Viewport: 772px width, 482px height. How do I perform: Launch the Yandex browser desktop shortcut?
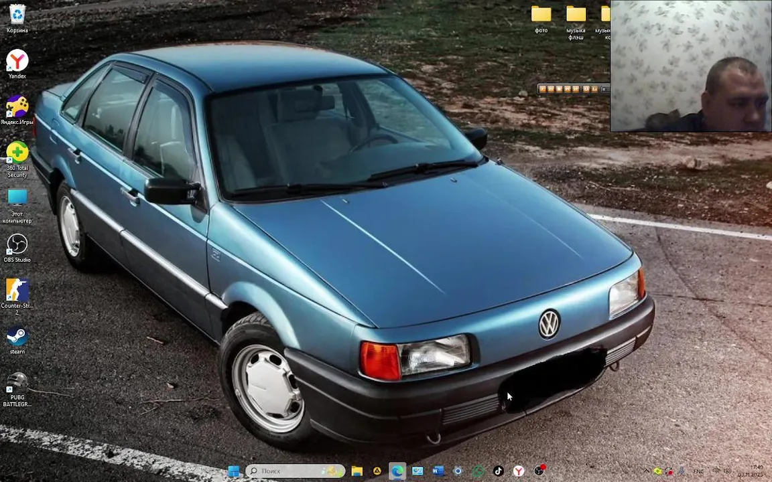17,64
